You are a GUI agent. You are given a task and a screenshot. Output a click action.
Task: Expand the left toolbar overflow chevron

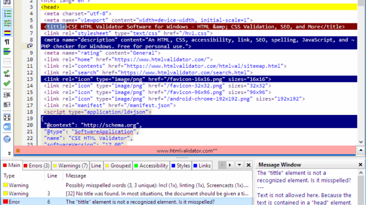[9, 153]
